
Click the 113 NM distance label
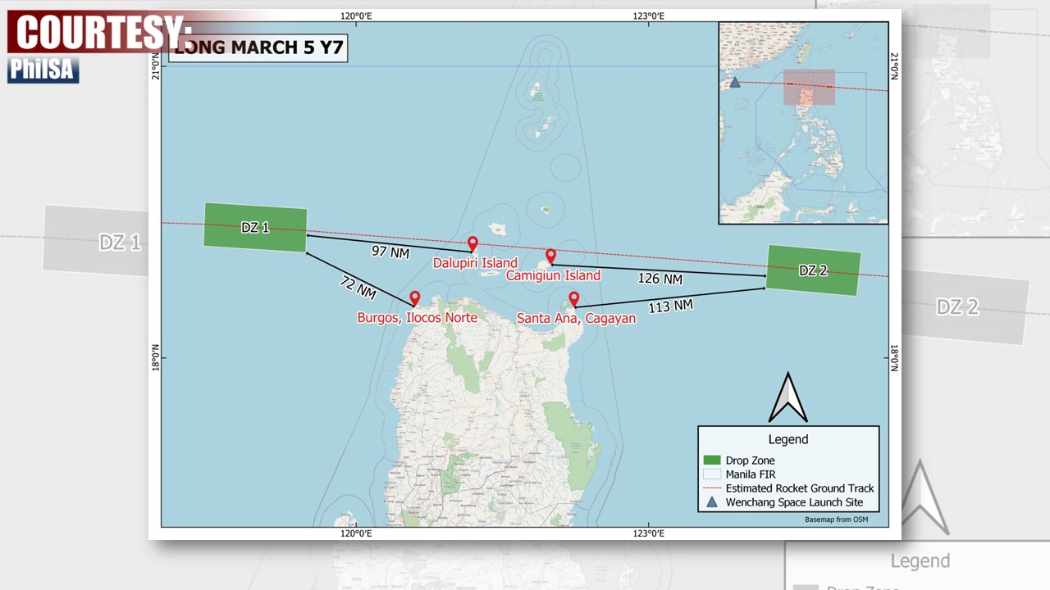(670, 306)
